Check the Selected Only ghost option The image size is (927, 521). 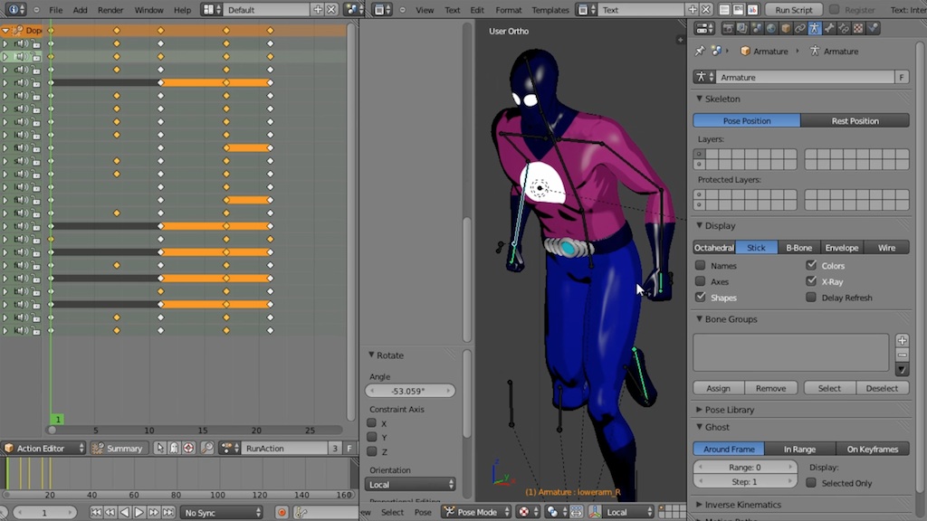[811, 483]
